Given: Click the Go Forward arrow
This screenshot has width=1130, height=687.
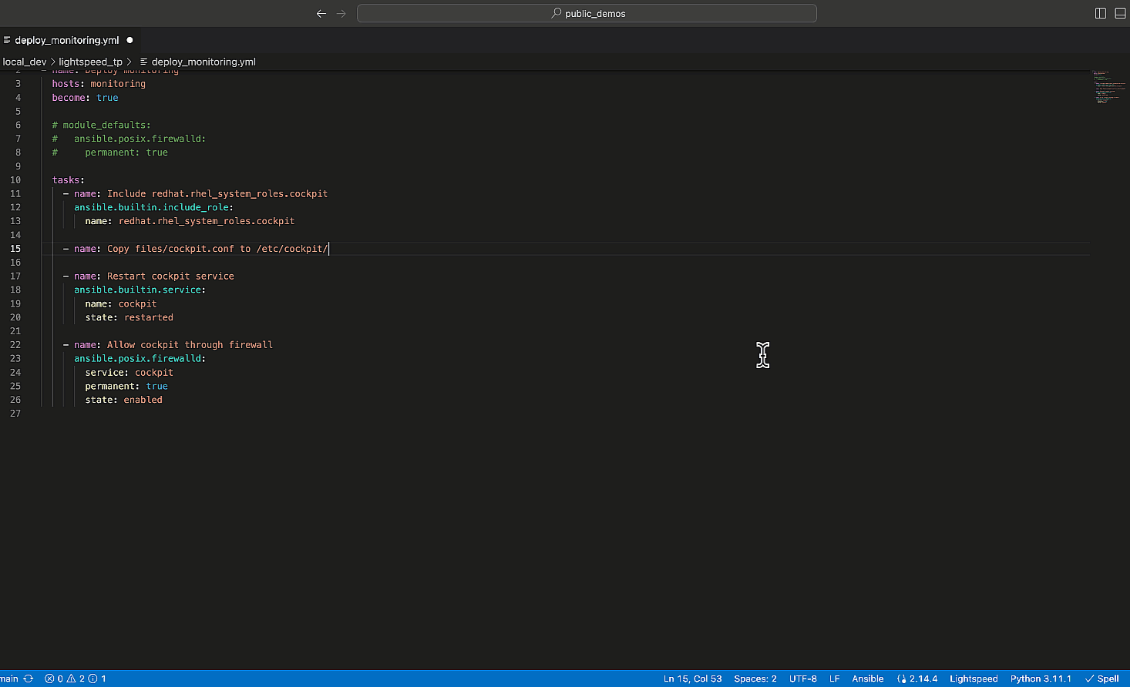Looking at the screenshot, I should [341, 14].
